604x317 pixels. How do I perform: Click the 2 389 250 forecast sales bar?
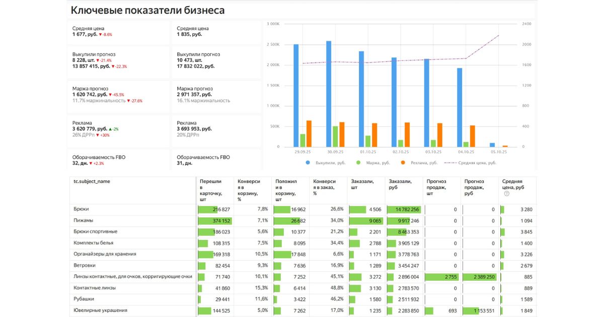point(478,277)
